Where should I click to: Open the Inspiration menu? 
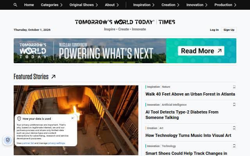(142, 5)
